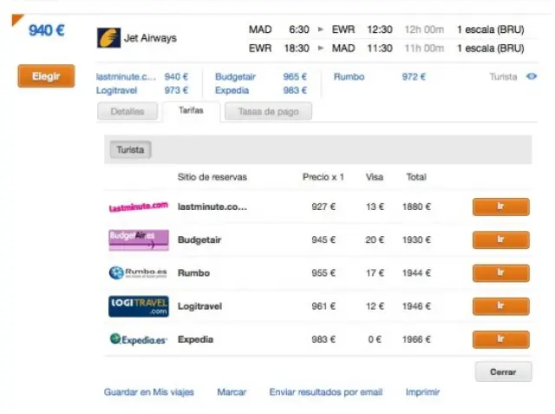555x414 pixels.
Task: Click the Expedia.es logo
Action: click(138, 339)
